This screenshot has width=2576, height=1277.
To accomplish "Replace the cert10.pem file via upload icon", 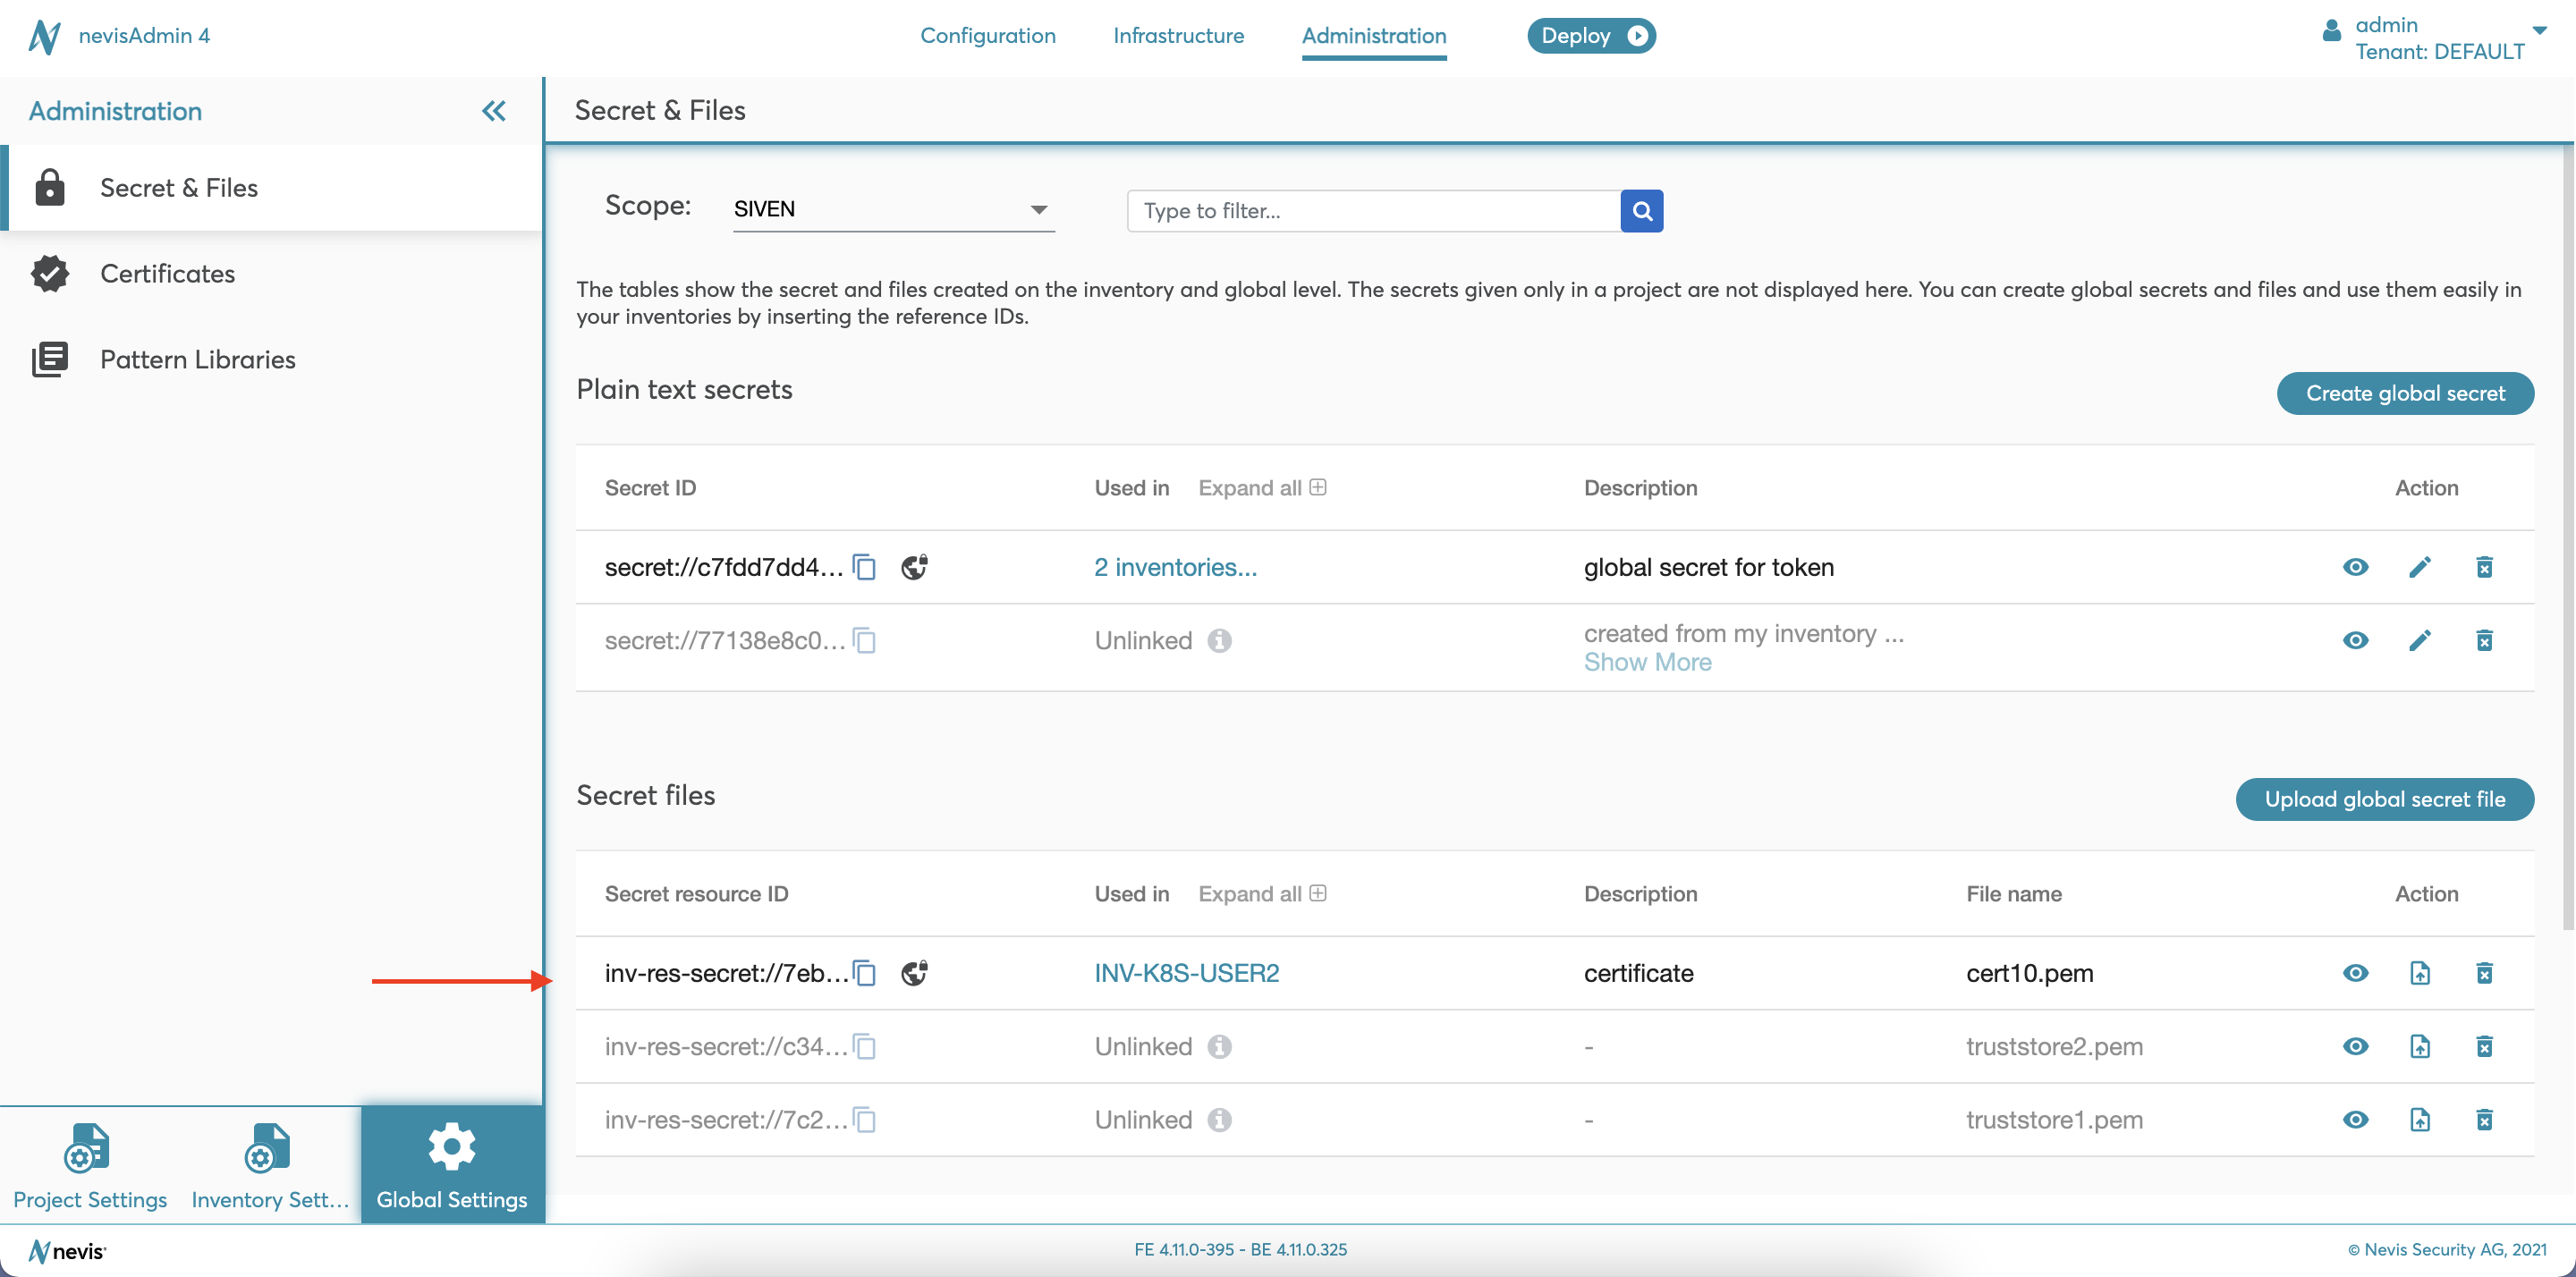I will click(x=2420, y=973).
